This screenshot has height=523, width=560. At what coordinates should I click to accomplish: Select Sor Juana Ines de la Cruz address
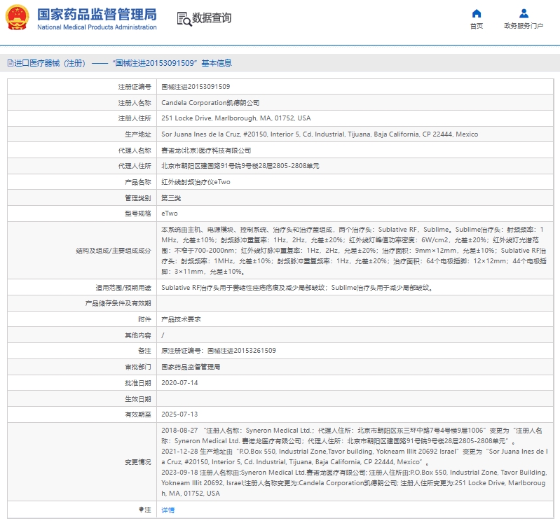[x=320, y=134]
